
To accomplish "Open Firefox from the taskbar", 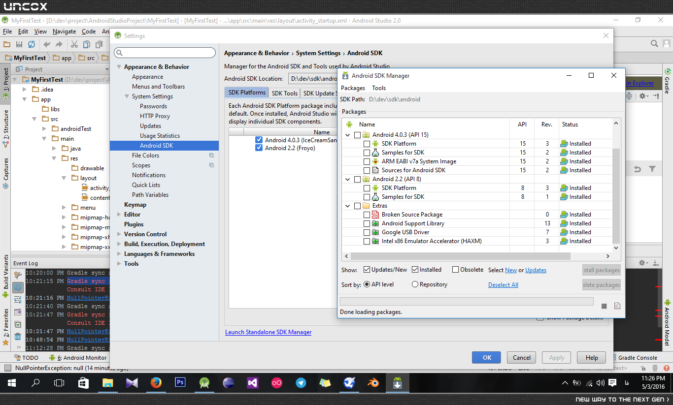I will (156, 382).
